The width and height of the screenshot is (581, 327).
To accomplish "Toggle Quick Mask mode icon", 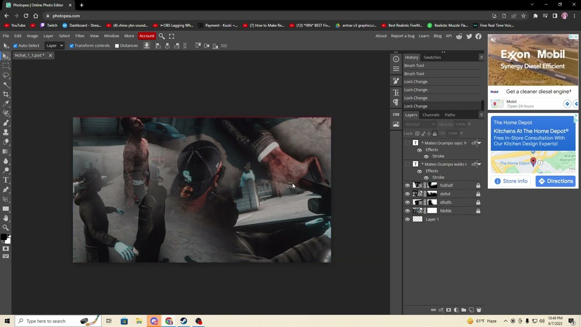I will pos(6,248).
